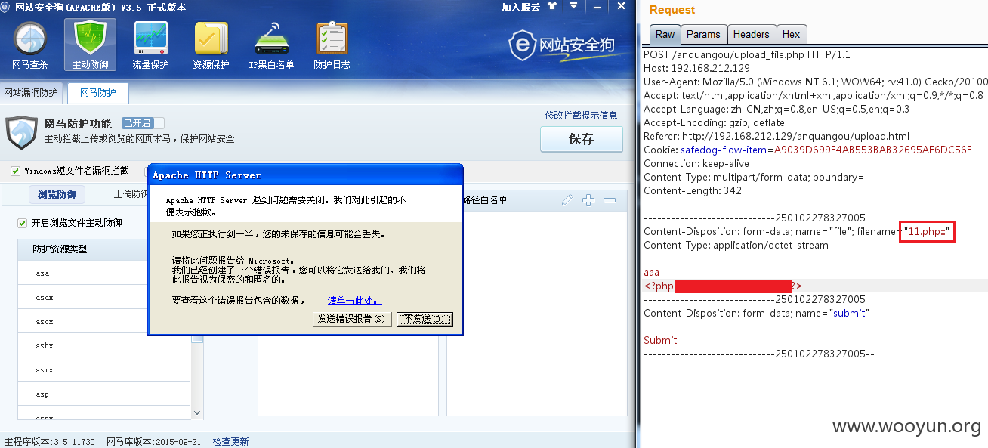Click the edit pencil icon in whitelist panel
The height and width of the screenshot is (448, 988).
pos(567,200)
